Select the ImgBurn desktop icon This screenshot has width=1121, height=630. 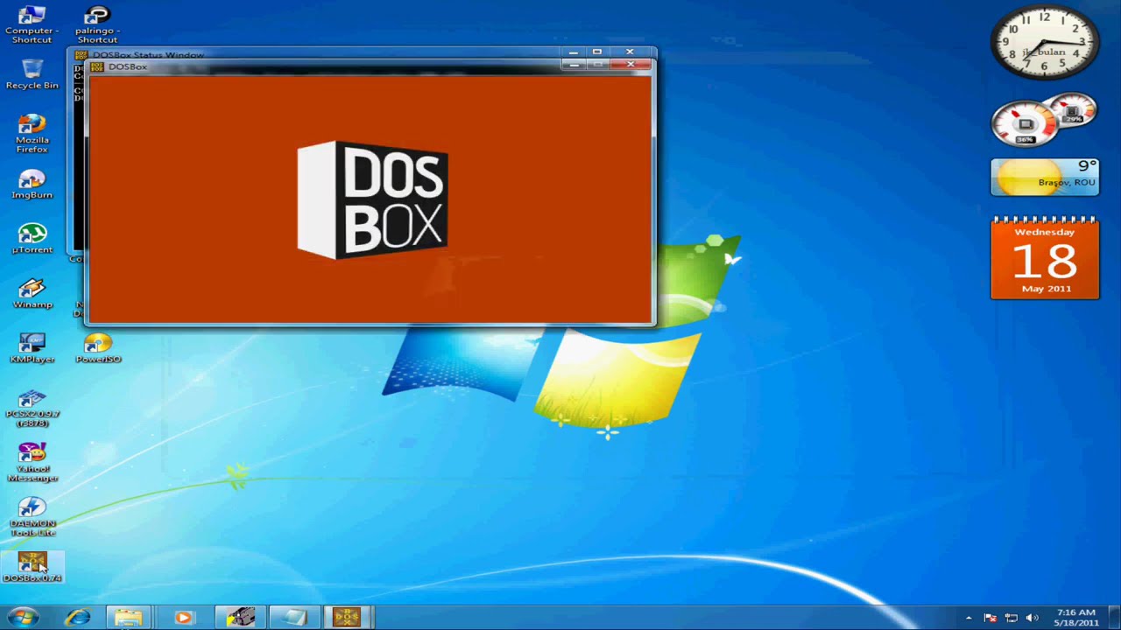32,185
